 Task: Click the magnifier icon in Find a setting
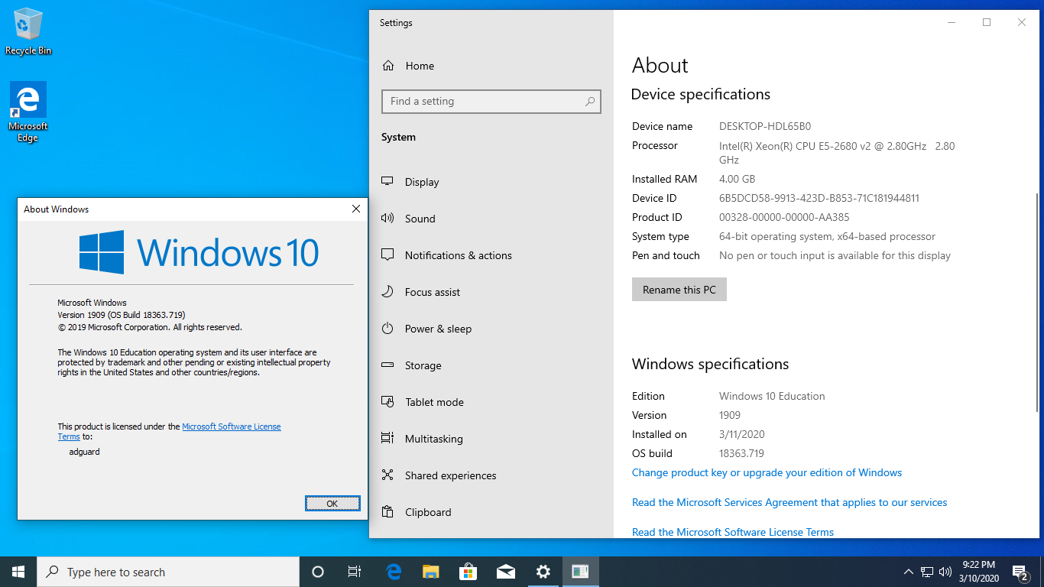tap(590, 101)
